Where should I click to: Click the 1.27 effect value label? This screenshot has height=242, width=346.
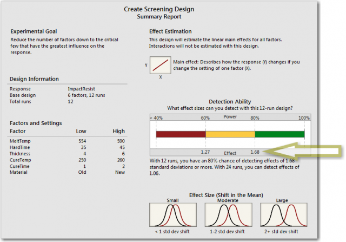point(205,152)
